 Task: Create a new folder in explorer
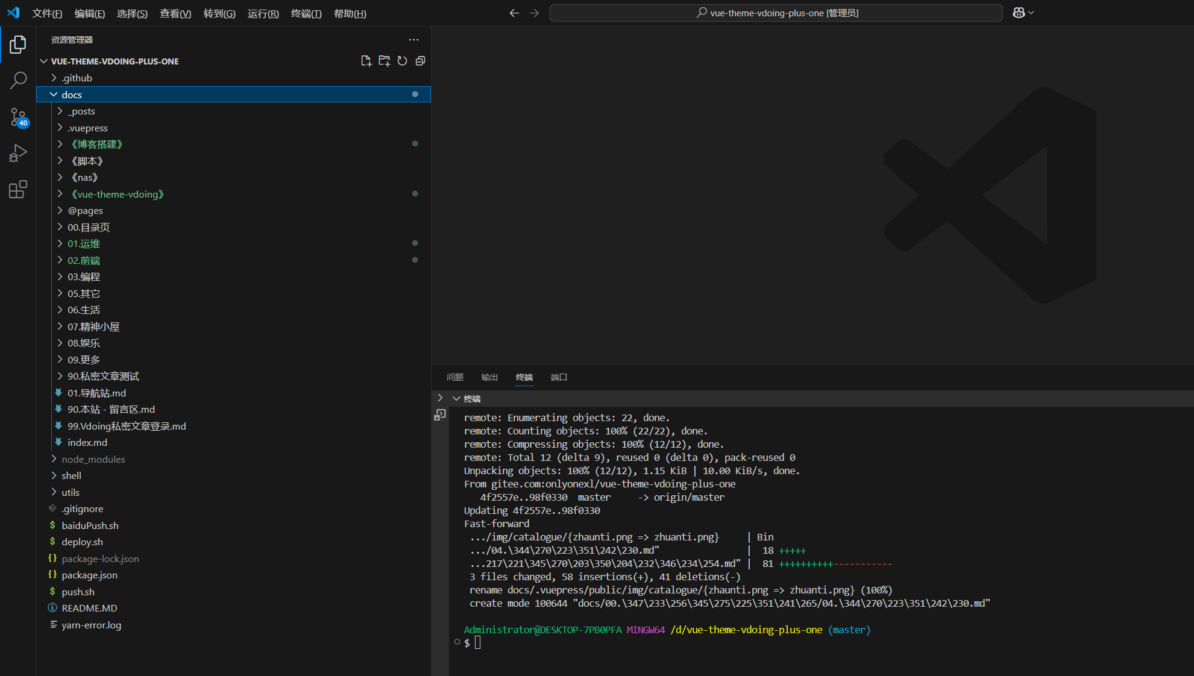[x=384, y=61]
